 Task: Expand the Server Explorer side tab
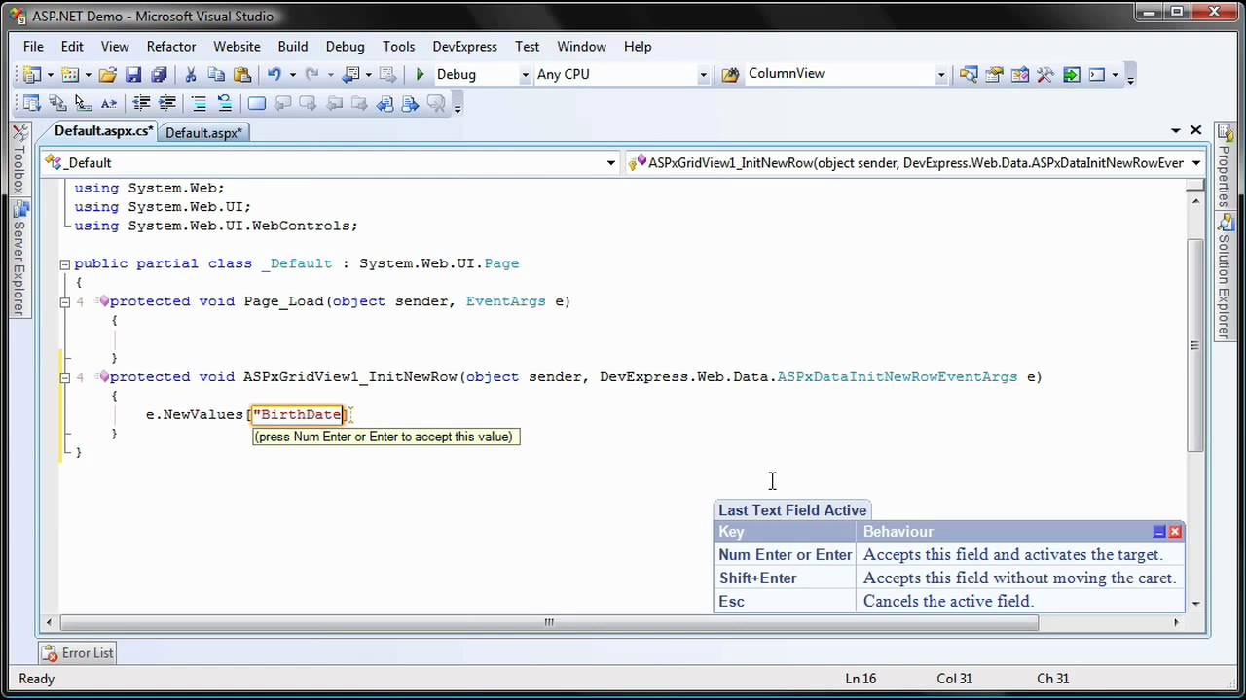tap(18, 260)
